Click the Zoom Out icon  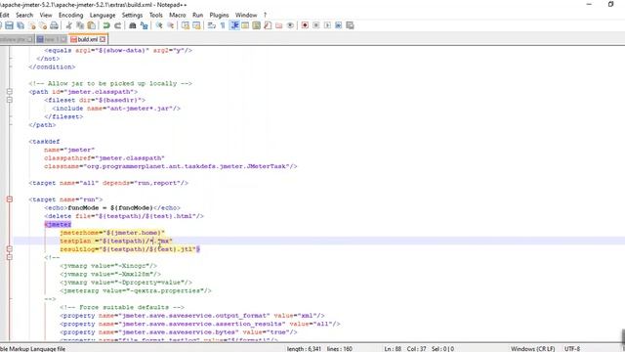pyautogui.click(x=170, y=25)
